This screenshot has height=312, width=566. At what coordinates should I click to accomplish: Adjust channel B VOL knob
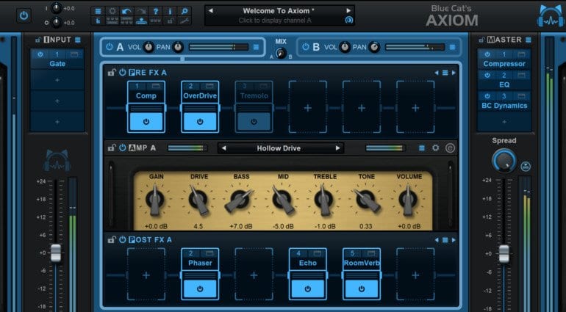coord(345,47)
